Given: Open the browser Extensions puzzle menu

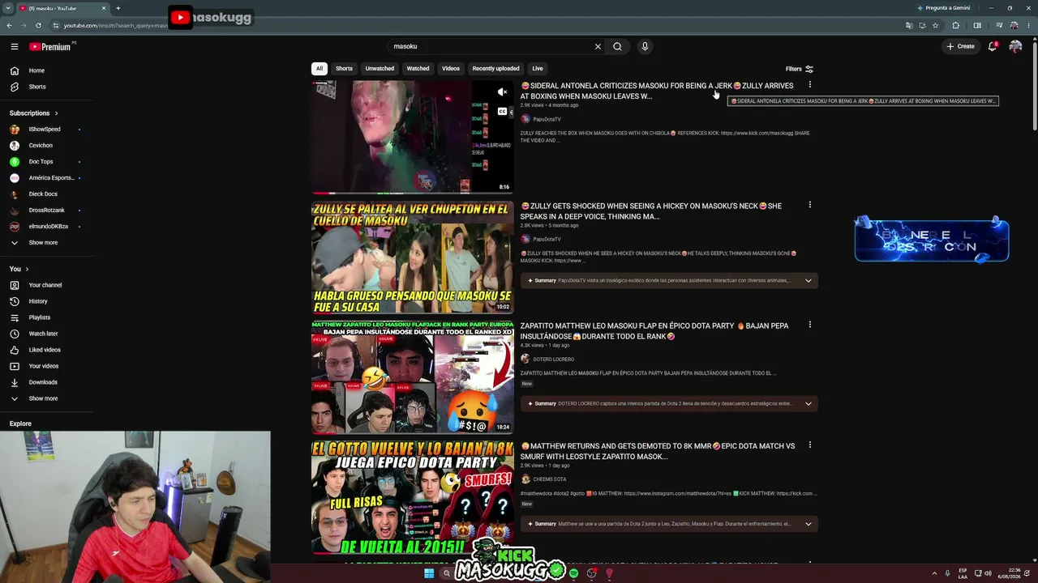Looking at the screenshot, I should pos(955,25).
